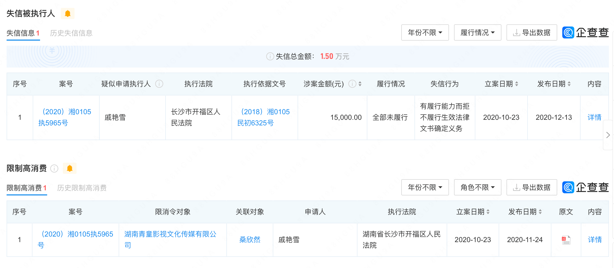The image size is (614, 268).
Task: Click info icon beside 失信总金额
Action: tap(270, 56)
